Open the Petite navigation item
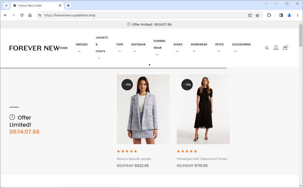The height and width of the screenshot is (188, 303). coord(219,45)
